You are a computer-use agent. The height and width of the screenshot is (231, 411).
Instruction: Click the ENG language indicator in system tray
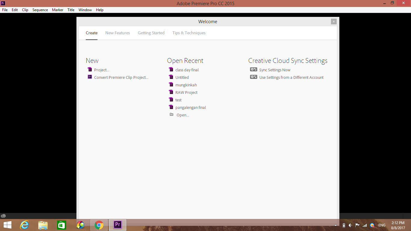pyautogui.click(x=382, y=225)
